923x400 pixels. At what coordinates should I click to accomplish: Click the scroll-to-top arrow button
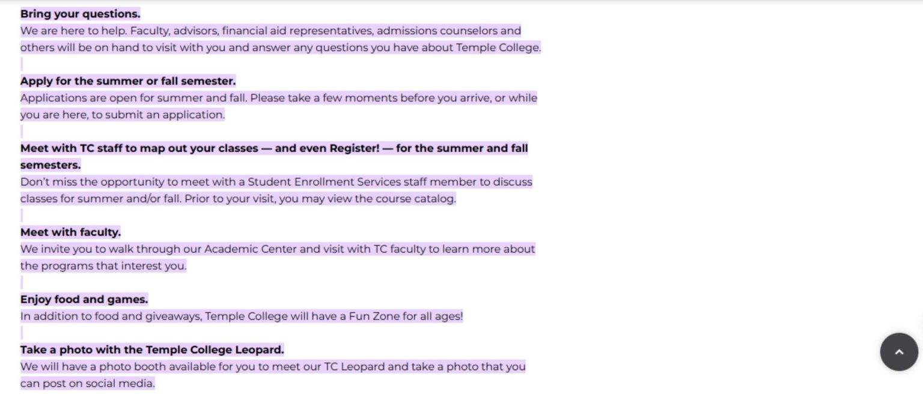899,352
